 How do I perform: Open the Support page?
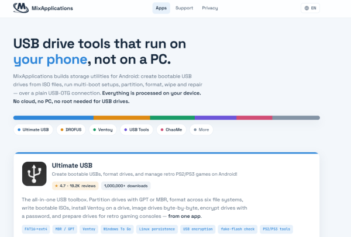(184, 8)
